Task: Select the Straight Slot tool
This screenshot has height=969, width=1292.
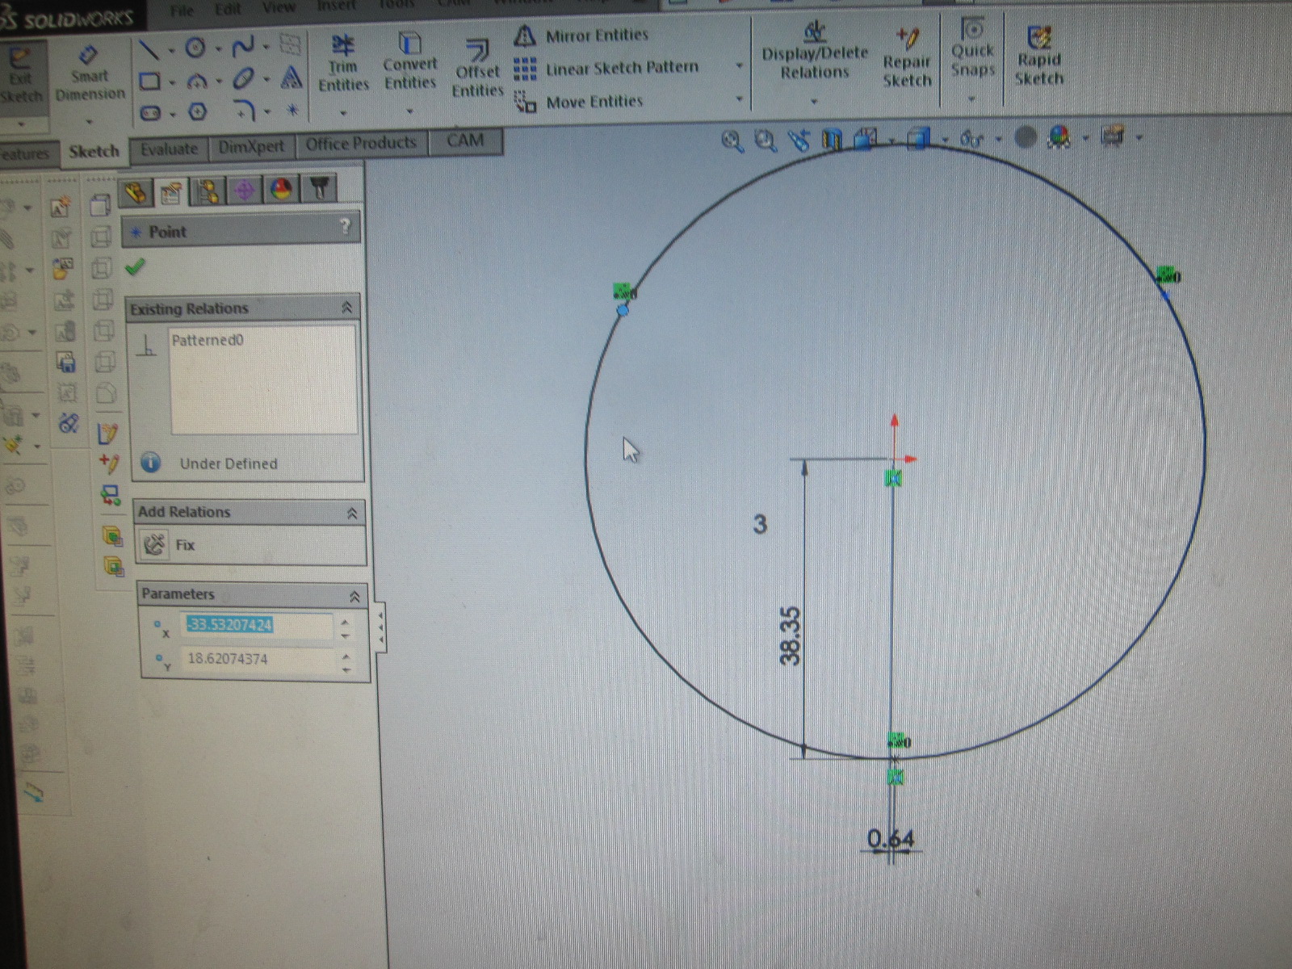Action: click(151, 113)
